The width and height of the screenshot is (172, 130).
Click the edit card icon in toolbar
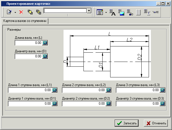click(x=9, y=12)
